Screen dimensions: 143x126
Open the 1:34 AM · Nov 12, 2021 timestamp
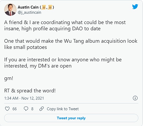tap(24, 98)
